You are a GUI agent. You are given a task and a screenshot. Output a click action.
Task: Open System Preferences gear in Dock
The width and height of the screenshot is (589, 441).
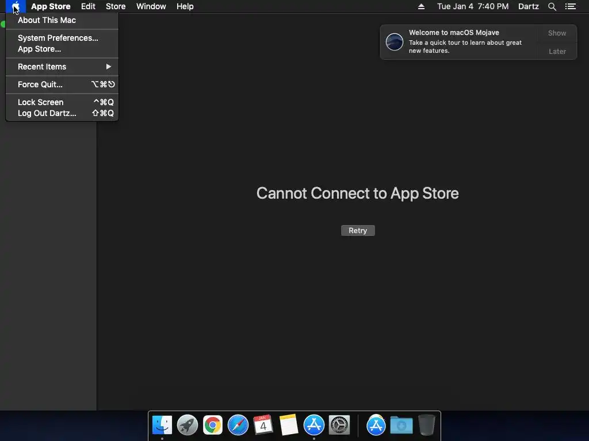[x=339, y=425]
